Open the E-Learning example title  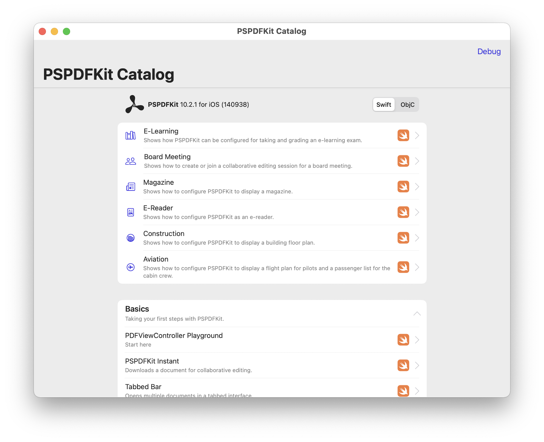point(161,131)
